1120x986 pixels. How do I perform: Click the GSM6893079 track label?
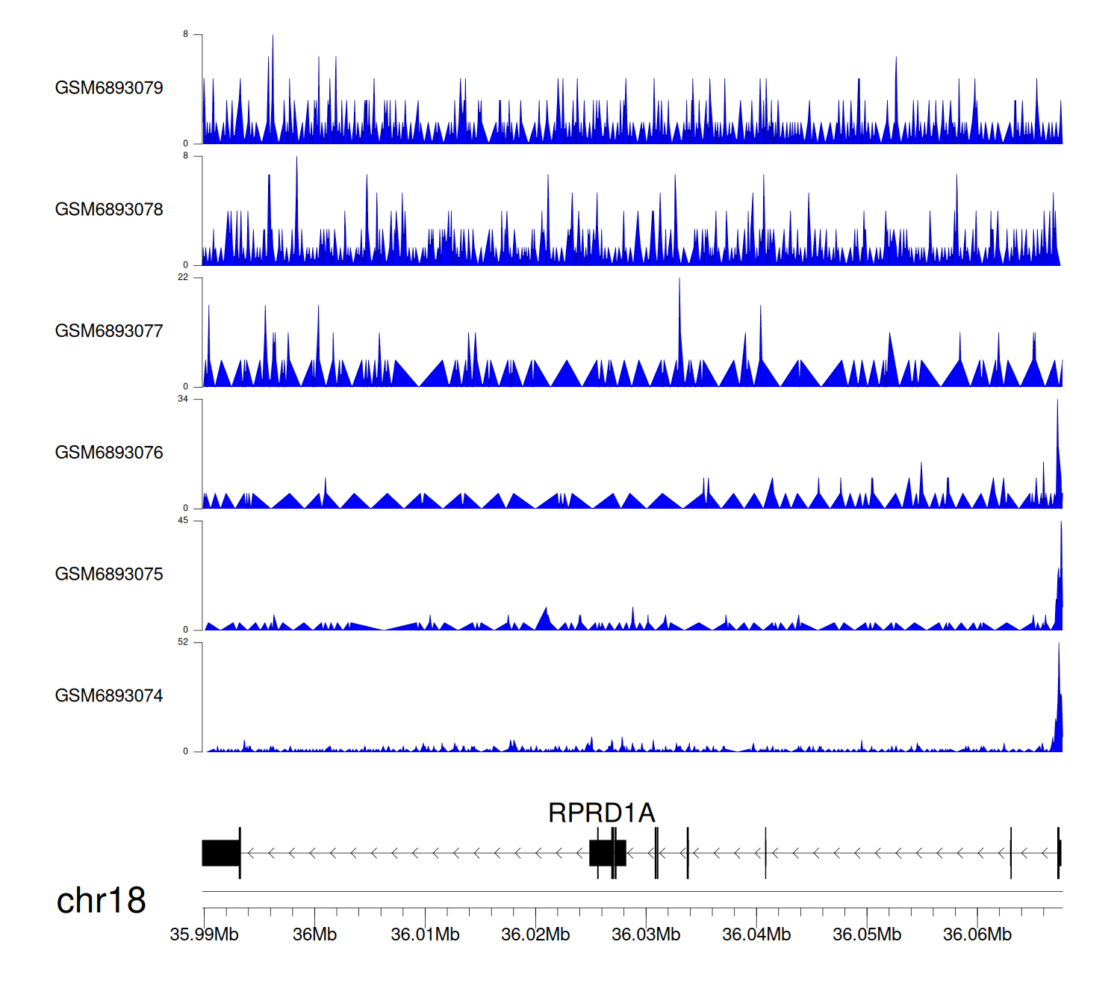coord(109,88)
